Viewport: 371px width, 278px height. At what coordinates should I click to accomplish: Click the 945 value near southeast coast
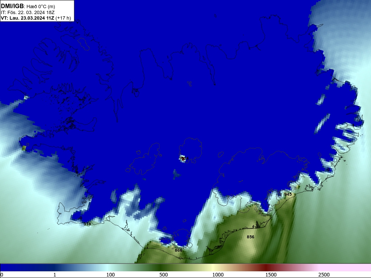(288, 194)
